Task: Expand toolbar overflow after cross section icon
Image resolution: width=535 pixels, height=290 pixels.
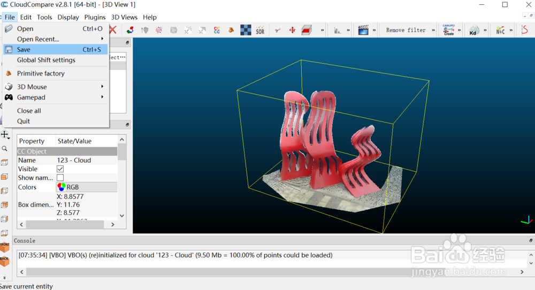Action: point(322,30)
